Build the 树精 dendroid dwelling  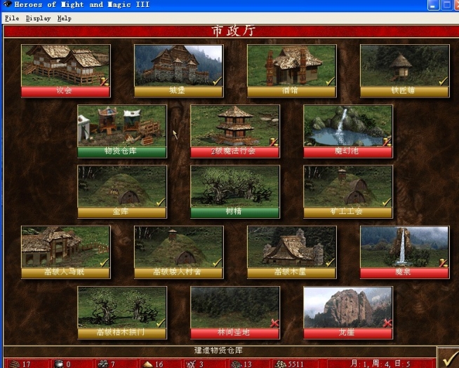pos(235,186)
